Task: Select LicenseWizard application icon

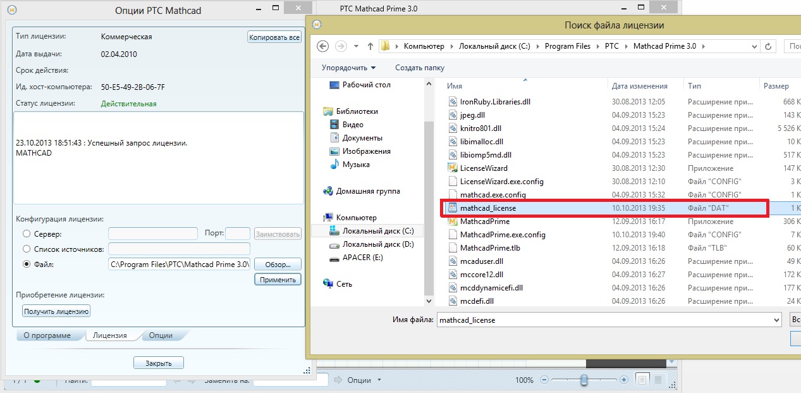Action: click(x=452, y=168)
